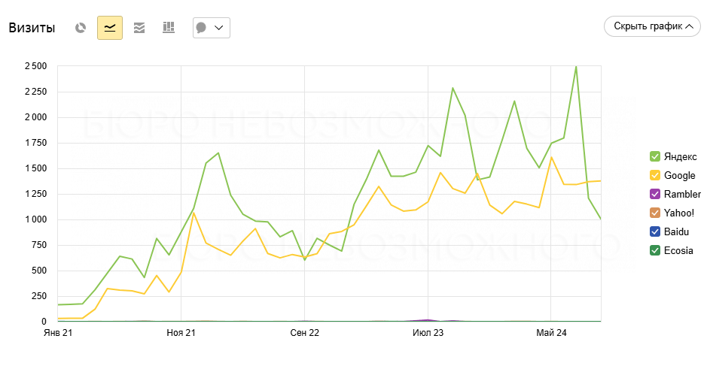Viewport: 707px width, 369px height.
Task: Toggle the Baidu series checkbox
Action: 655,231
